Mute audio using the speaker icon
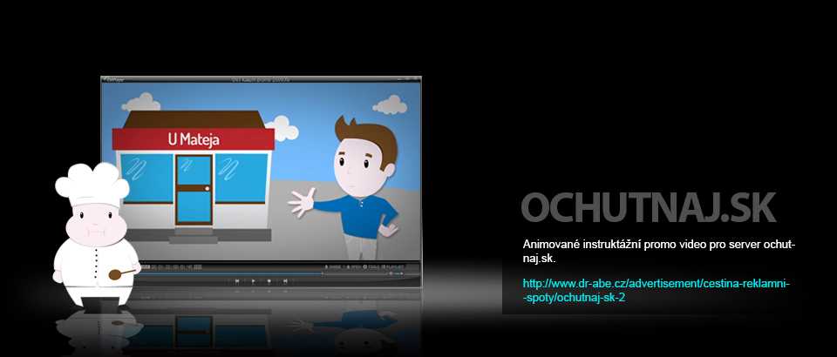The height and width of the screenshot is (357, 837). click(x=391, y=274)
